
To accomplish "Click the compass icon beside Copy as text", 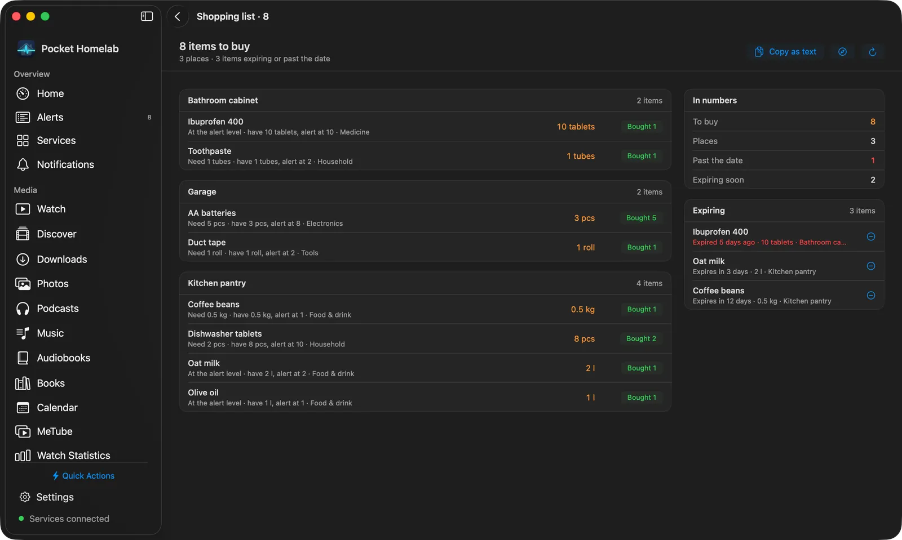I will click(842, 52).
